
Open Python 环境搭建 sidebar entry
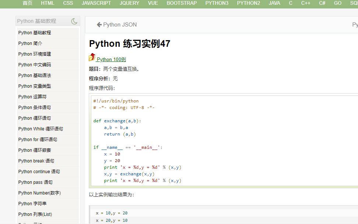click(35, 54)
